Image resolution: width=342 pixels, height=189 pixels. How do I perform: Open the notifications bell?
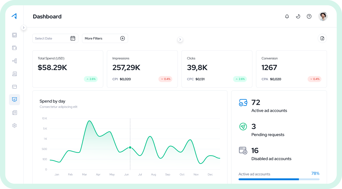coord(287,16)
